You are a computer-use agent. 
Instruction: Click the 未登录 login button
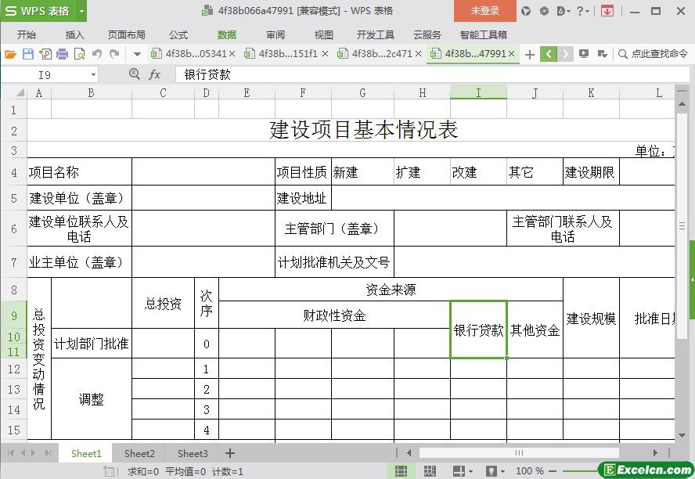point(485,11)
